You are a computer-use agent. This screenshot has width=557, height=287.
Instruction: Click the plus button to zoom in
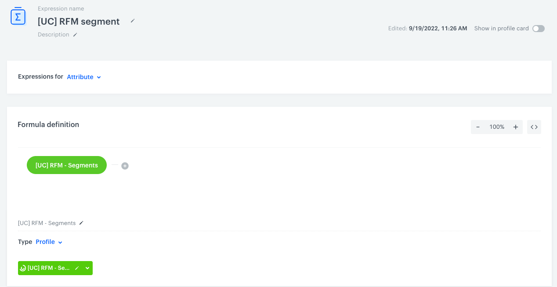[515, 127]
